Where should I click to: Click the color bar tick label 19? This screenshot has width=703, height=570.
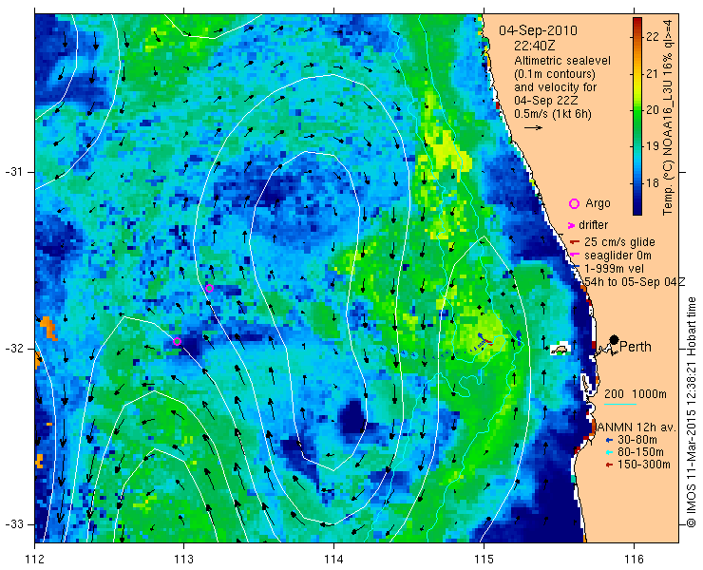pyautogui.click(x=653, y=146)
